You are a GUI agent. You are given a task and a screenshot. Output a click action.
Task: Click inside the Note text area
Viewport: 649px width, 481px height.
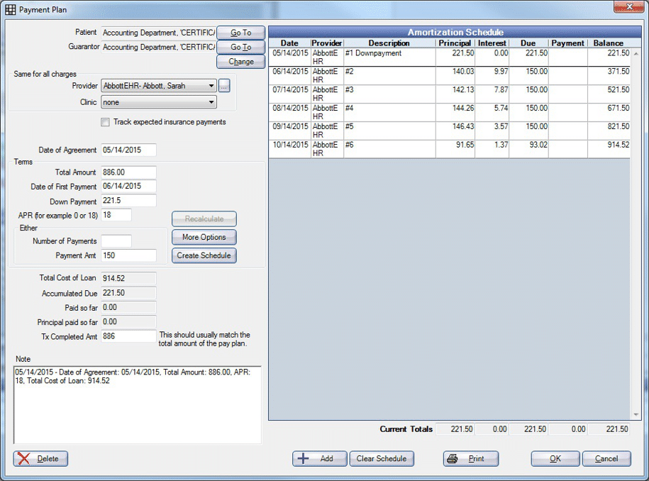(137, 404)
